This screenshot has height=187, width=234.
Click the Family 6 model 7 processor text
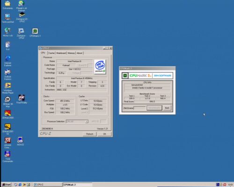tap(147, 88)
